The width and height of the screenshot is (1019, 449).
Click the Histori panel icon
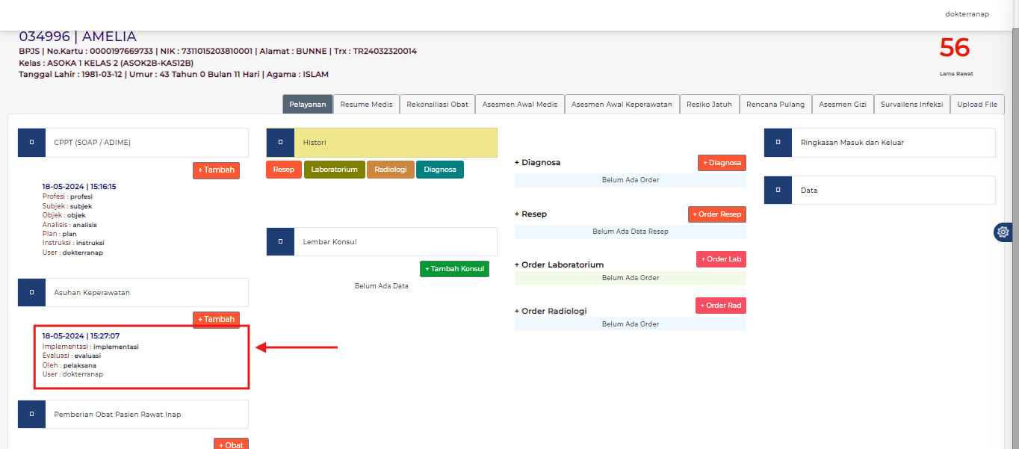tap(280, 142)
